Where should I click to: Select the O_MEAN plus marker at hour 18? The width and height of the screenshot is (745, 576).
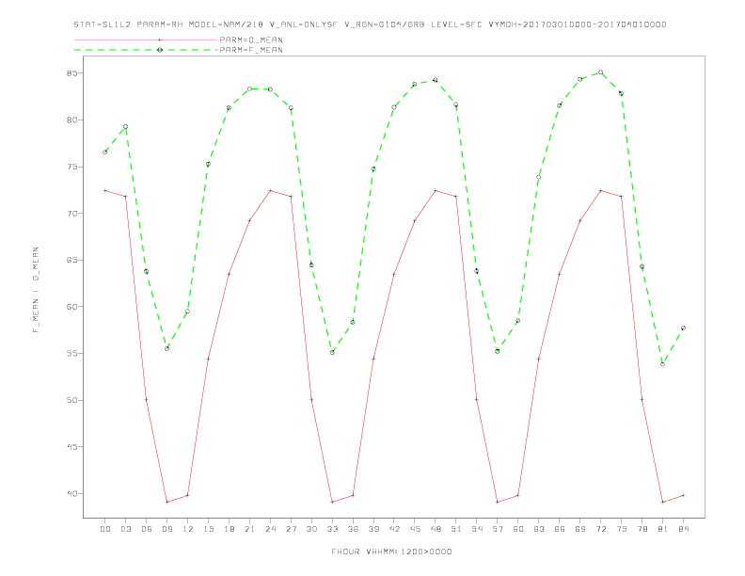229,274
